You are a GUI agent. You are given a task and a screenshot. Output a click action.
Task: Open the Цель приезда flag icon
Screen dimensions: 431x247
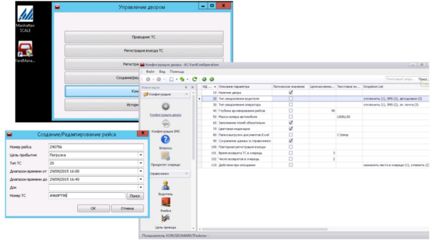(165, 219)
